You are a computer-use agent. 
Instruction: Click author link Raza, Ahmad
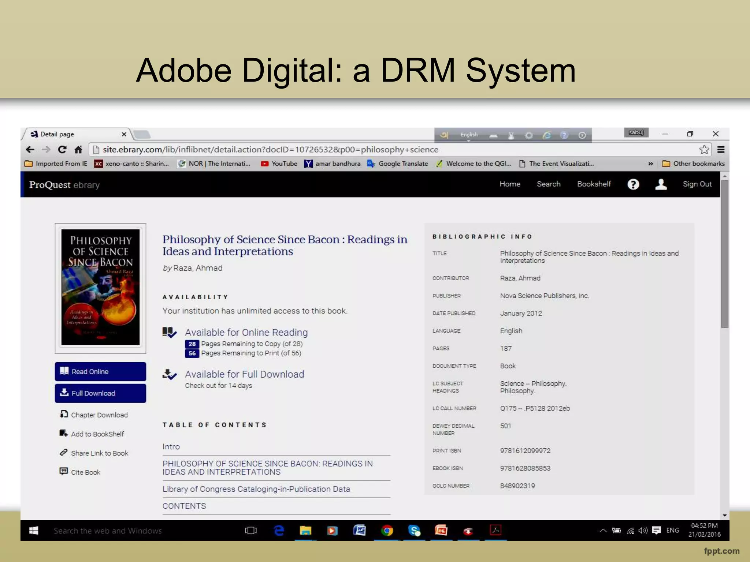click(x=198, y=268)
